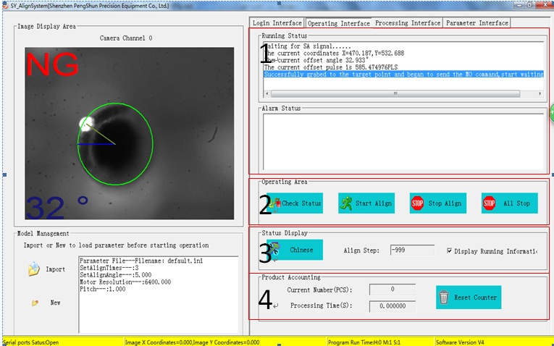Click the Reset Counter trash icon
This screenshot has height=346, width=554.
click(x=444, y=298)
